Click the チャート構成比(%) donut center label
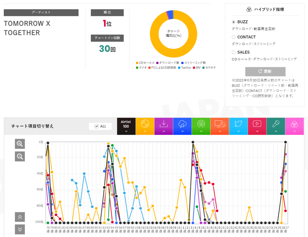This screenshot has height=237, width=308. 174,34
